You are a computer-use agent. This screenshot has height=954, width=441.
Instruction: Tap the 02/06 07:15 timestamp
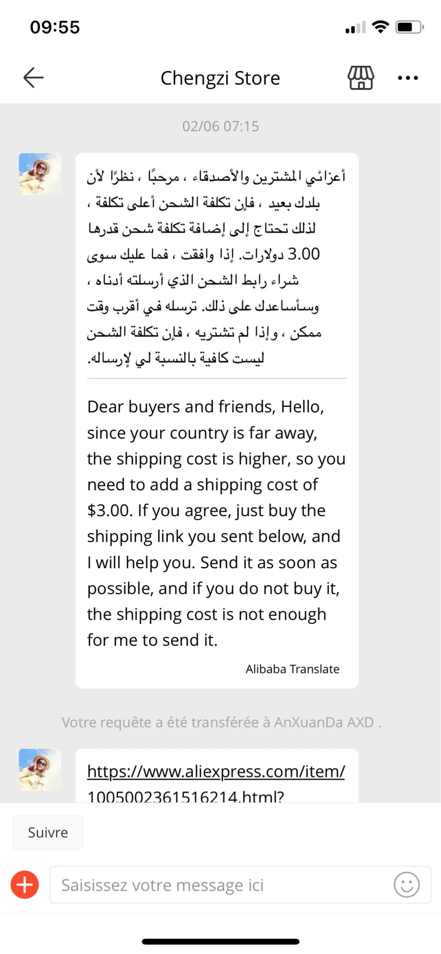[220, 126]
